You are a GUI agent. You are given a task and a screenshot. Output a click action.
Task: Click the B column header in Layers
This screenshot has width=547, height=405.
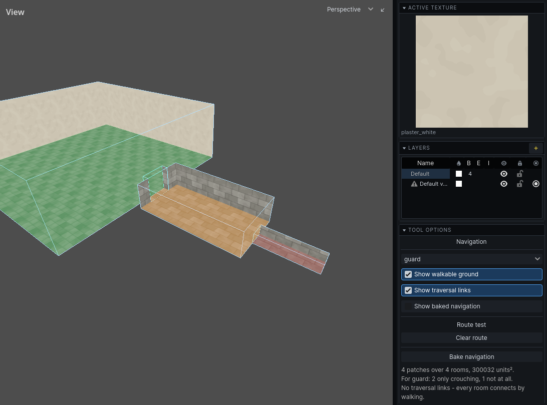(469, 163)
